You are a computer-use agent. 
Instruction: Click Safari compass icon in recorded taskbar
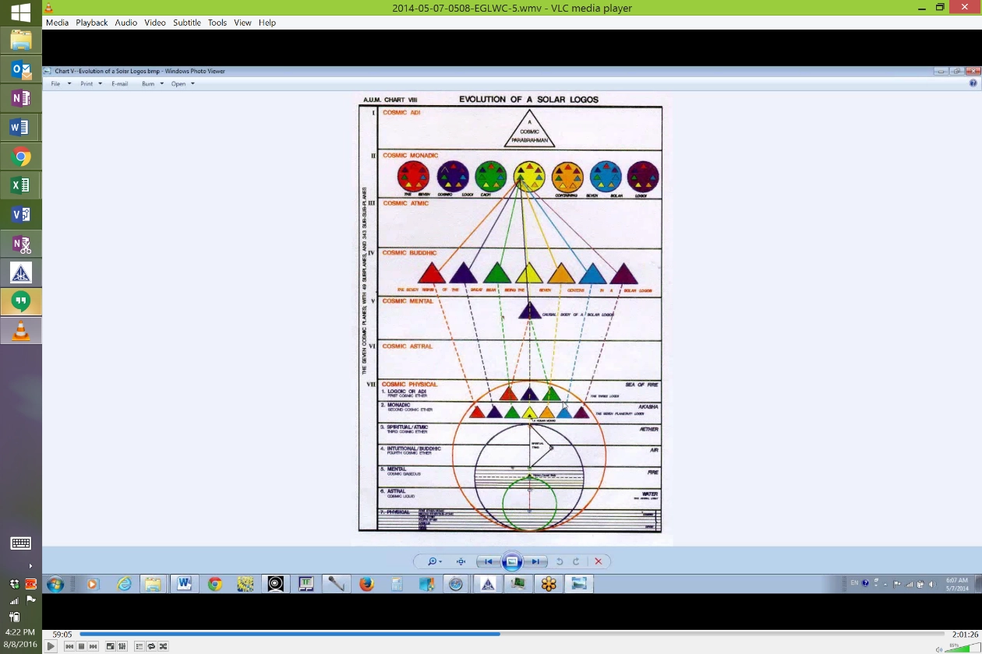pyautogui.click(x=456, y=583)
